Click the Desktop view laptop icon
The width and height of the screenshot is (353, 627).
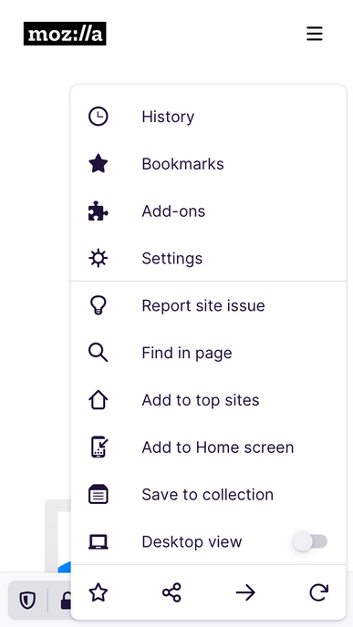click(x=99, y=542)
